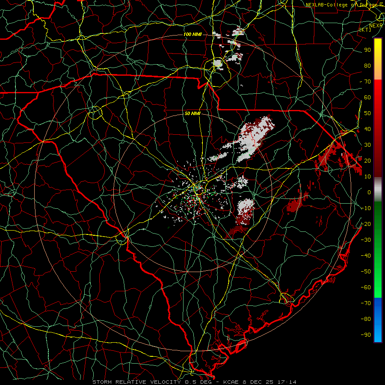Click the 40 value on the velocity scale

(x=367, y=129)
